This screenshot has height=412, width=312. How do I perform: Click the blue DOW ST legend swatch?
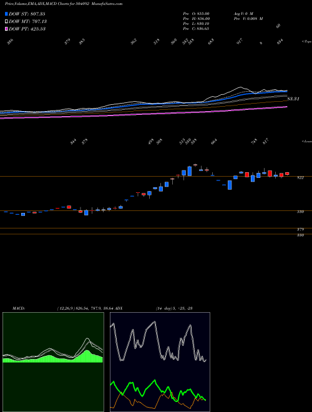pyautogui.click(x=6, y=14)
